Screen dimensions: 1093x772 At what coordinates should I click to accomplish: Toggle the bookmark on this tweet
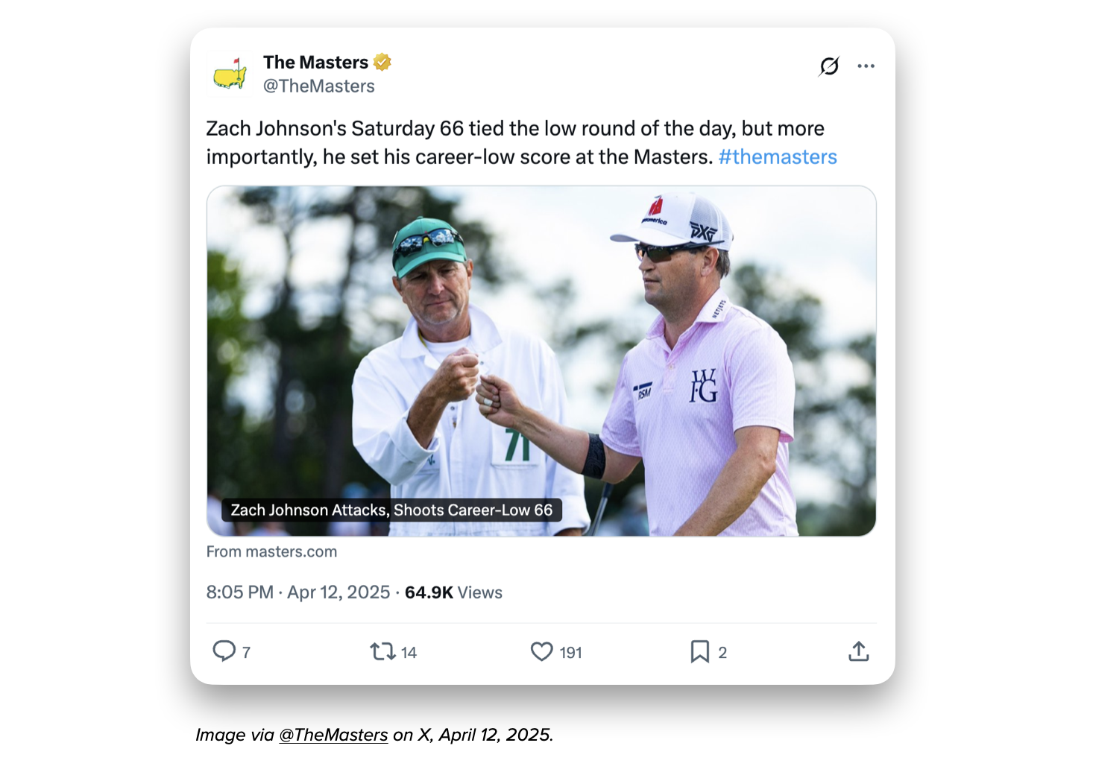(699, 651)
